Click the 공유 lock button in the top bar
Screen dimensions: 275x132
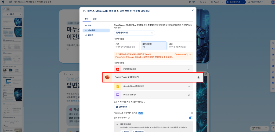coord(203,2)
